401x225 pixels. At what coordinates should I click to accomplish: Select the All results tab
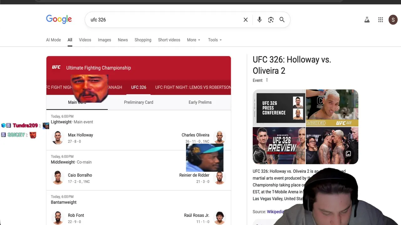tap(70, 40)
